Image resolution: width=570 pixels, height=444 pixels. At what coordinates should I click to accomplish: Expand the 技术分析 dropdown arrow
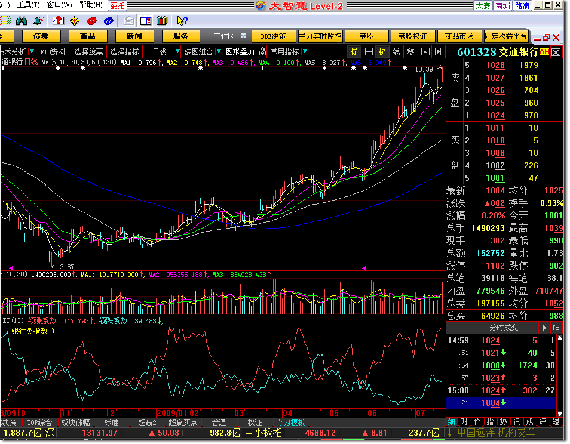pyautogui.click(x=32, y=51)
